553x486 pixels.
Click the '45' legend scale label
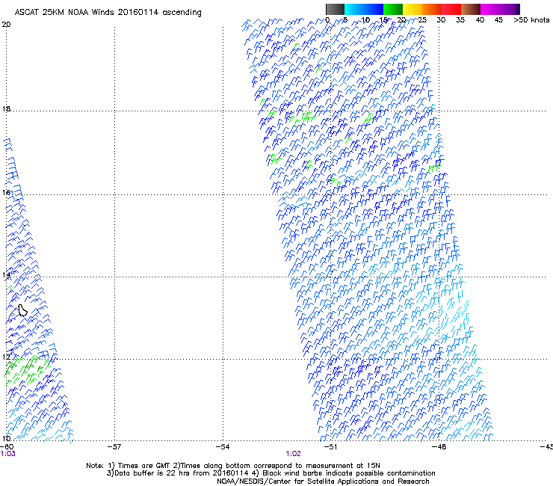point(498,19)
